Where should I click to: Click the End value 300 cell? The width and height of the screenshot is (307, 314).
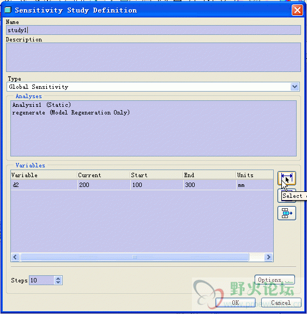209,185
